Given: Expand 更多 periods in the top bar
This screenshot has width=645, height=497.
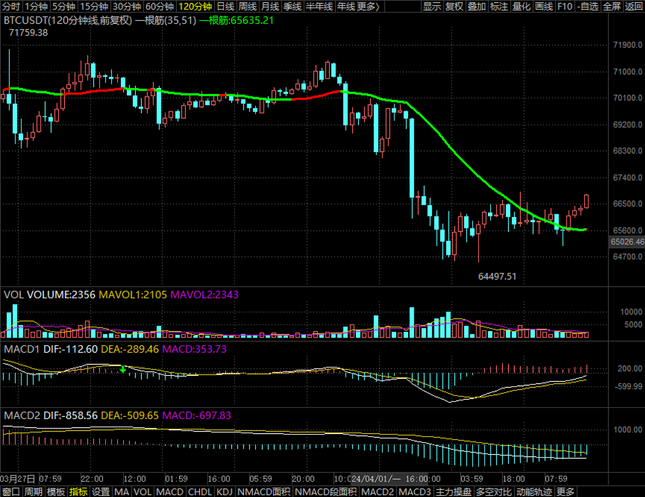Looking at the screenshot, I should tap(368, 6).
